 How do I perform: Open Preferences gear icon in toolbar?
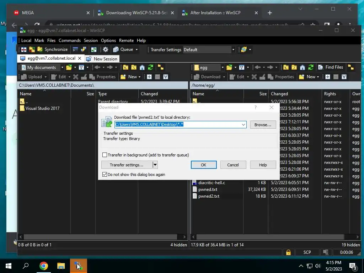106,49
